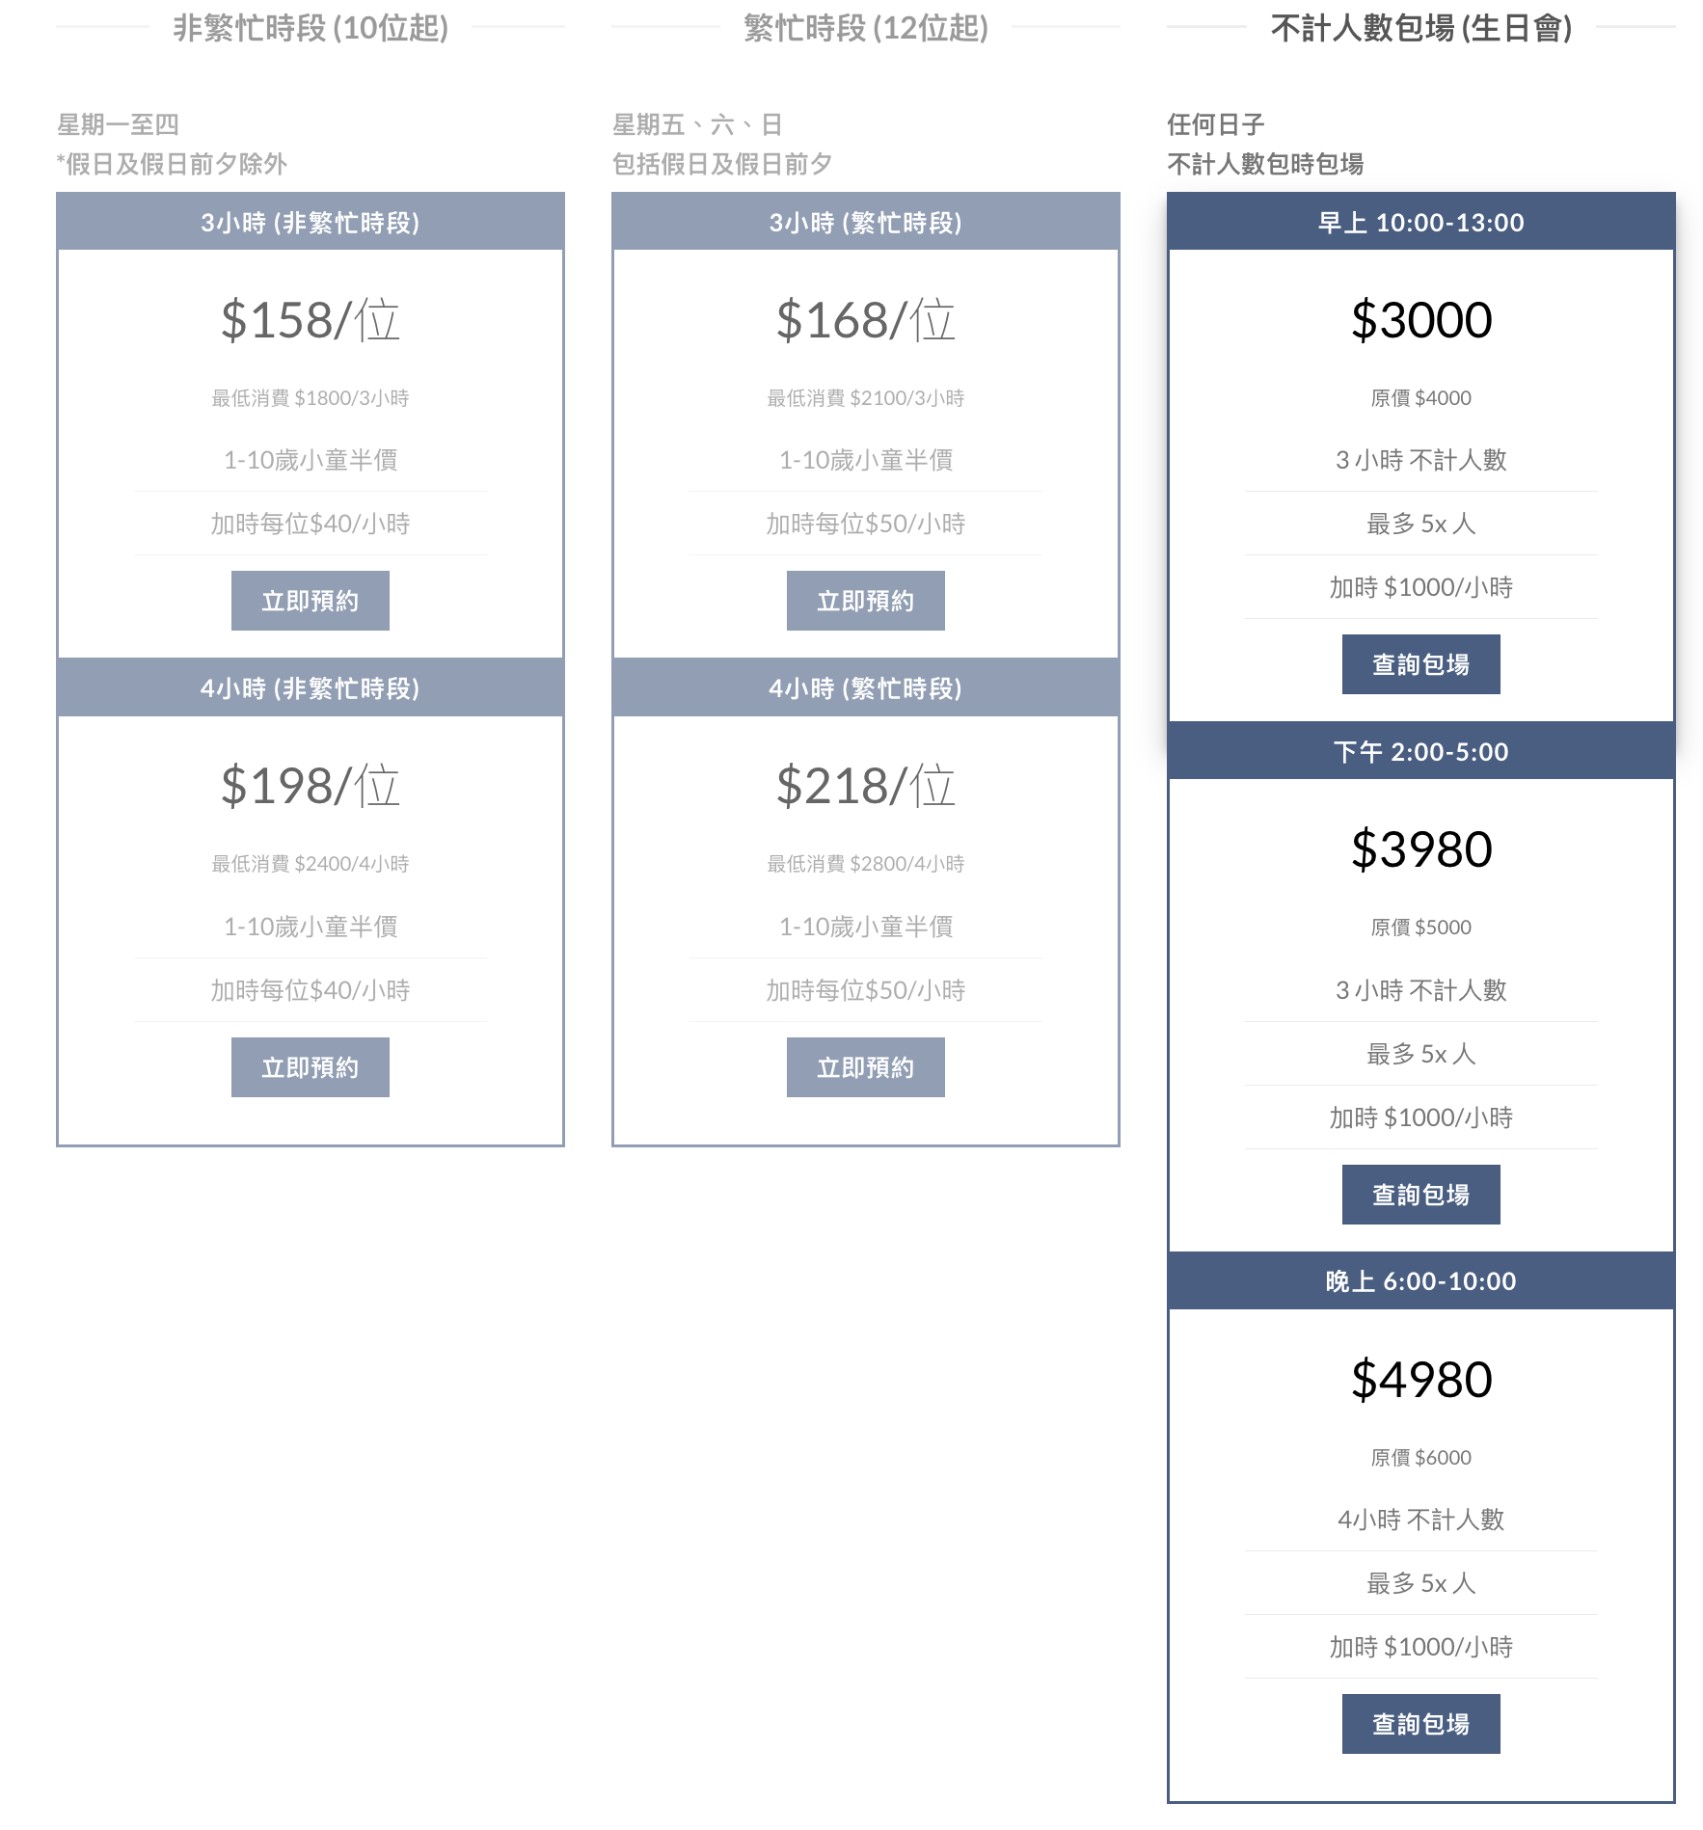Select the 不計人數包場 (生日會) column heading

1420,28
